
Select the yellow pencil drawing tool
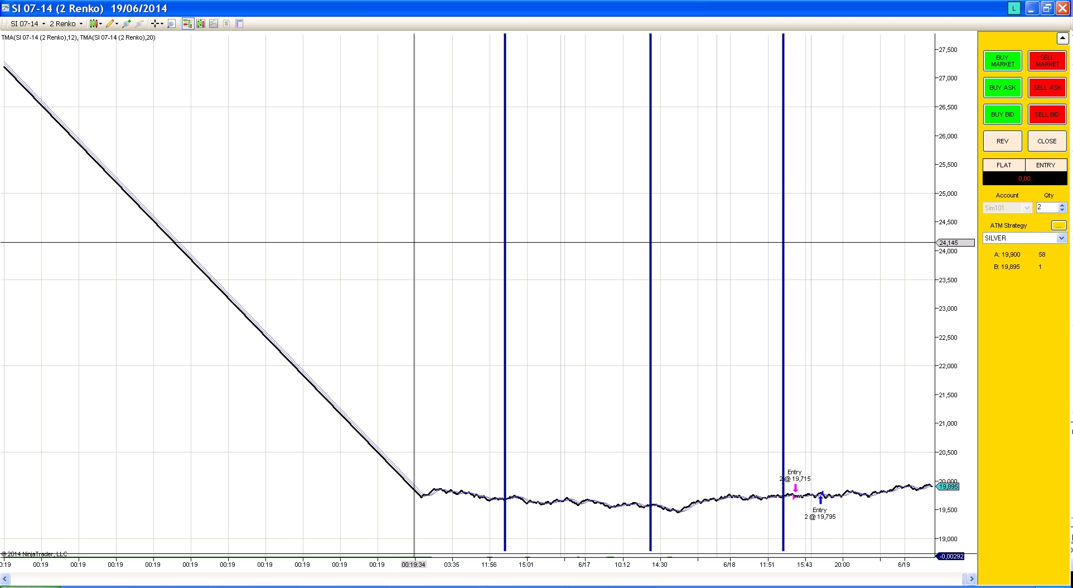[x=110, y=23]
